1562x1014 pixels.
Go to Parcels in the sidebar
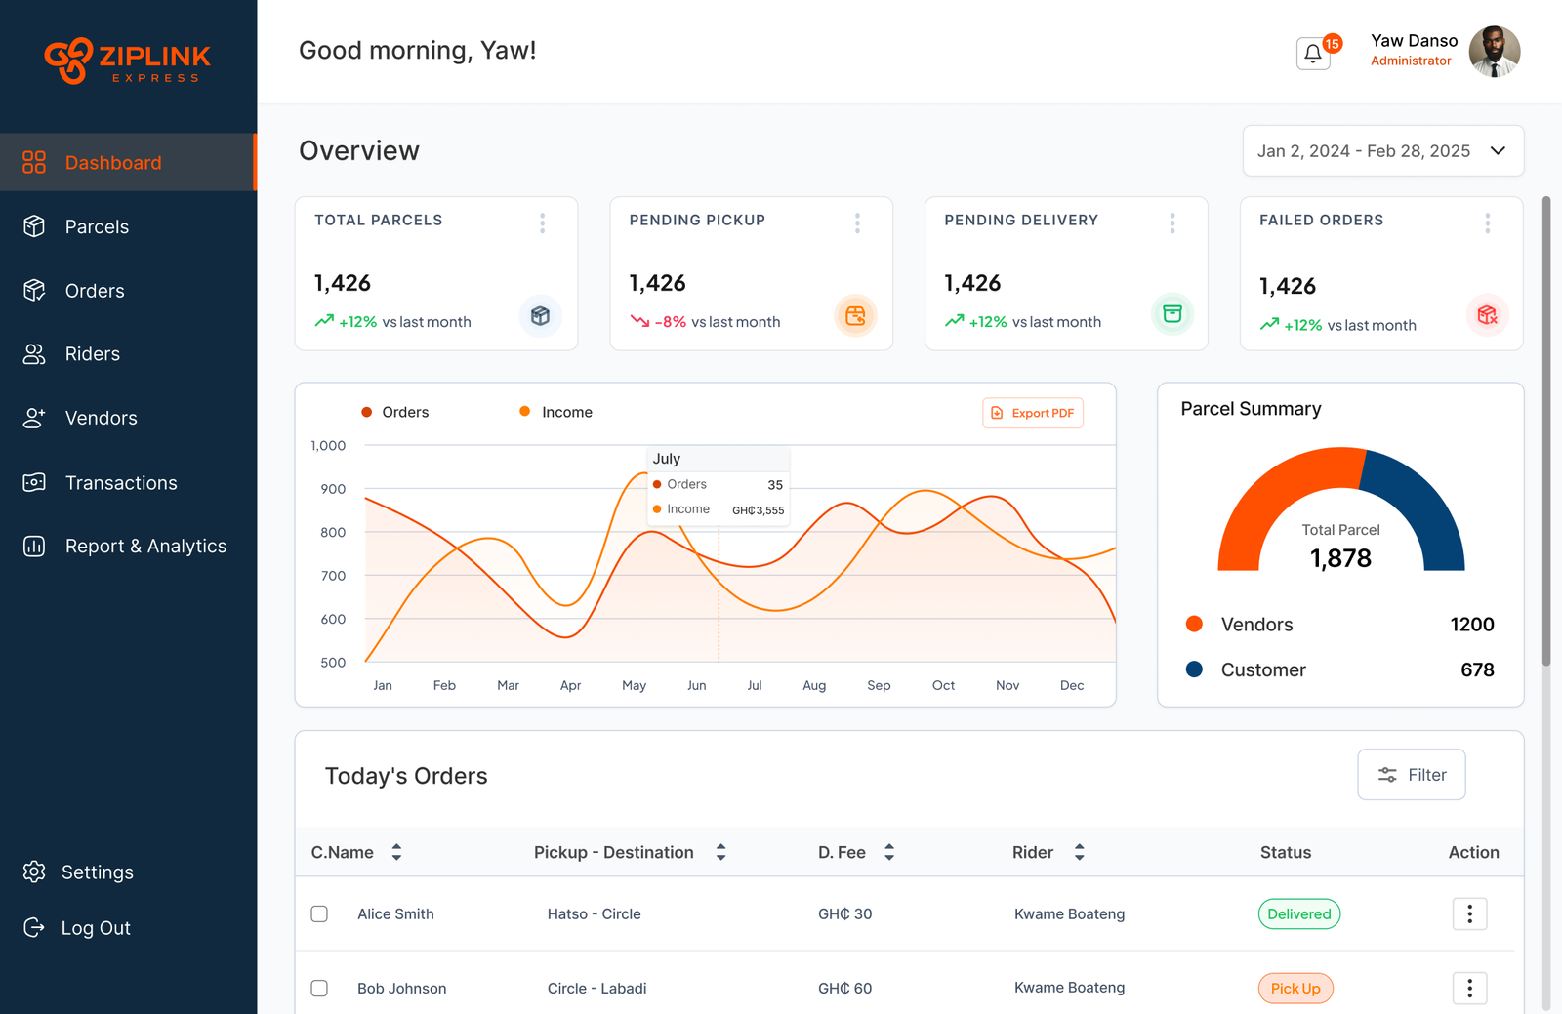[97, 227]
